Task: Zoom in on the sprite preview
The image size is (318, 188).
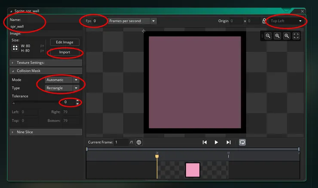Action: tap(287, 36)
